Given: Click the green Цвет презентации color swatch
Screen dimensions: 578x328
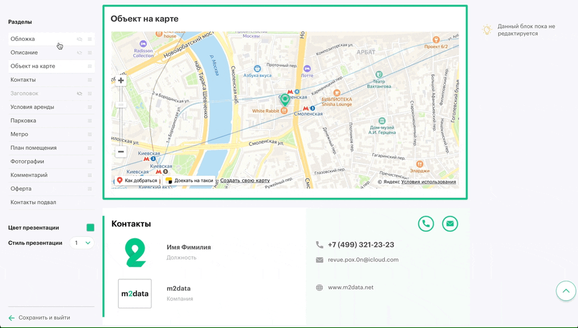Looking at the screenshot, I should coord(90,227).
